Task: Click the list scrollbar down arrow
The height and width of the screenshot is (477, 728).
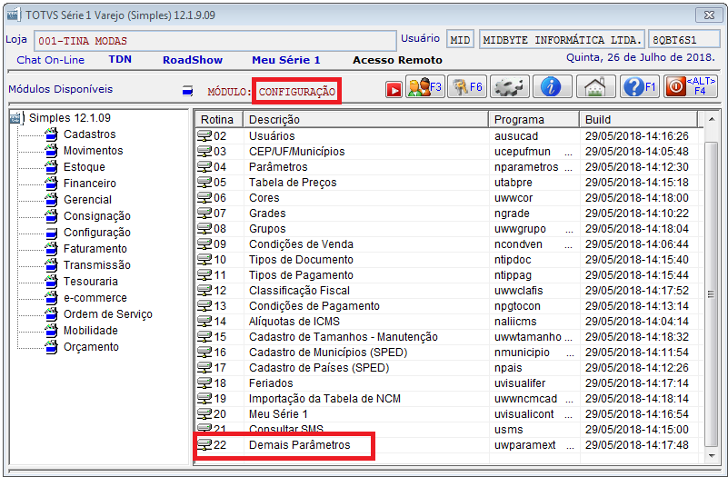Action: (x=712, y=456)
